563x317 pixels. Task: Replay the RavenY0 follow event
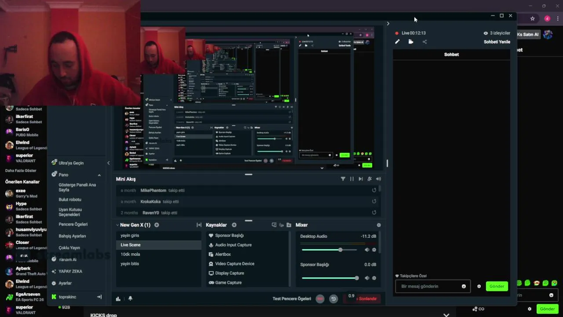[x=374, y=212]
